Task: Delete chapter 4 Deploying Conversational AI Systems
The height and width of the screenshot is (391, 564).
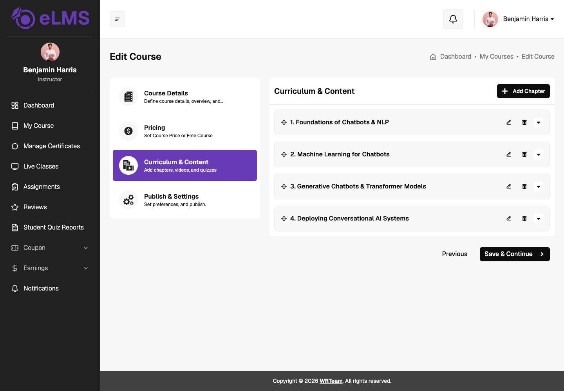Action: (524, 219)
